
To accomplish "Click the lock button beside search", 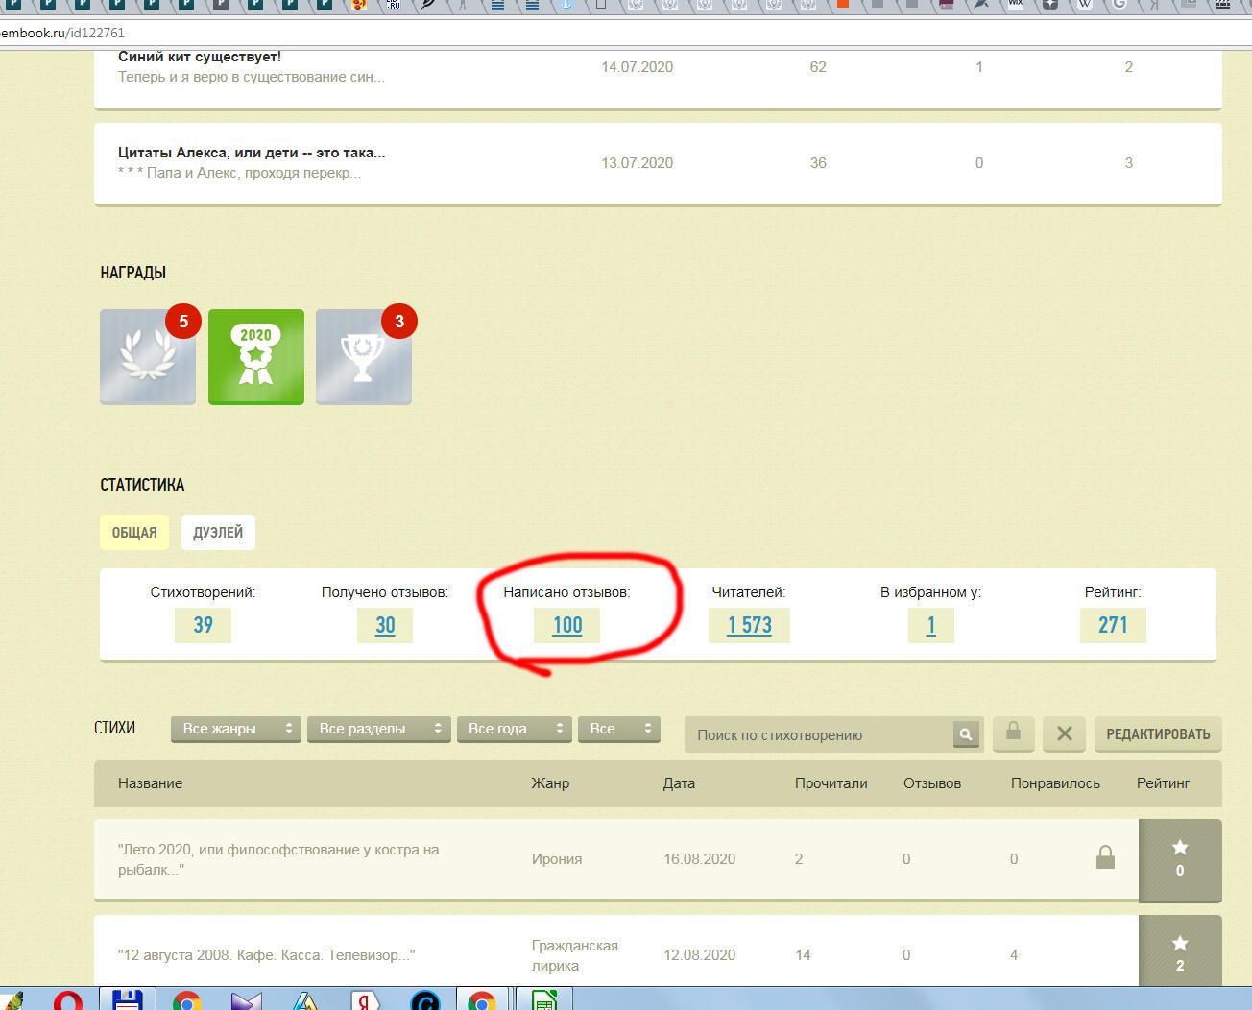I will click(1013, 733).
